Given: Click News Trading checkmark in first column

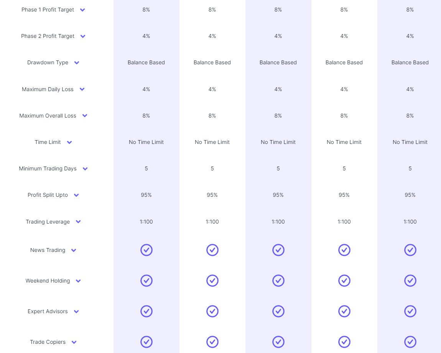Looking at the screenshot, I should pos(146,250).
